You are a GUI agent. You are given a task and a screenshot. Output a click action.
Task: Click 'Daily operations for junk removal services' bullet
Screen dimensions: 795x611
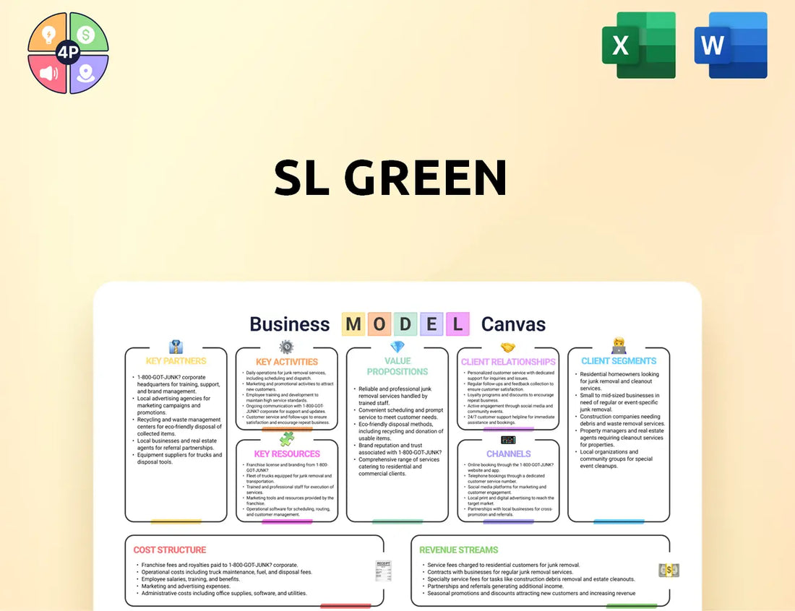pyautogui.click(x=285, y=376)
